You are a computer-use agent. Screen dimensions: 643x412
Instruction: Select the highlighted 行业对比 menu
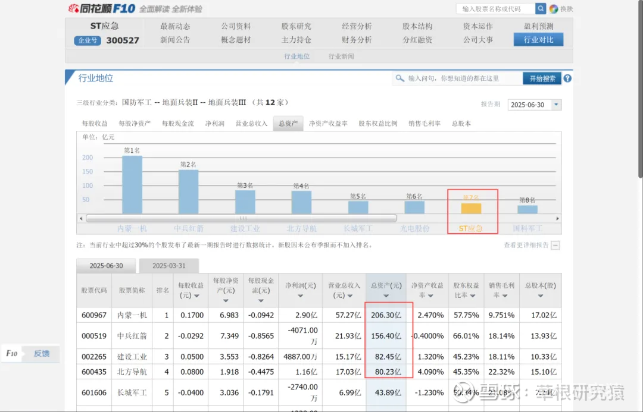tap(538, 40)
